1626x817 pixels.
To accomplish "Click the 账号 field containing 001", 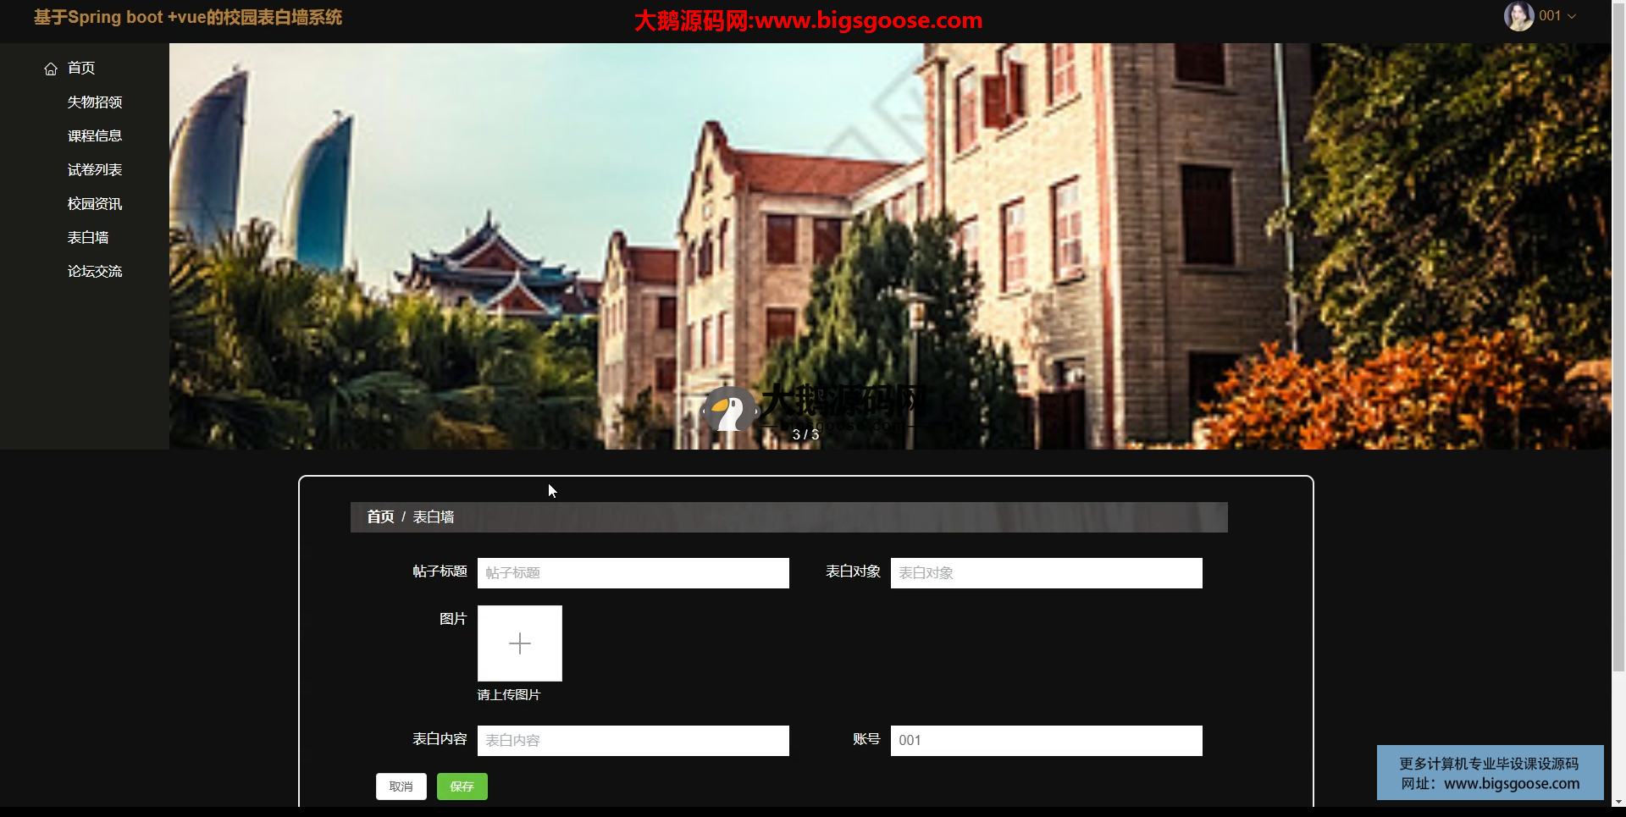I will [1046, 741].
